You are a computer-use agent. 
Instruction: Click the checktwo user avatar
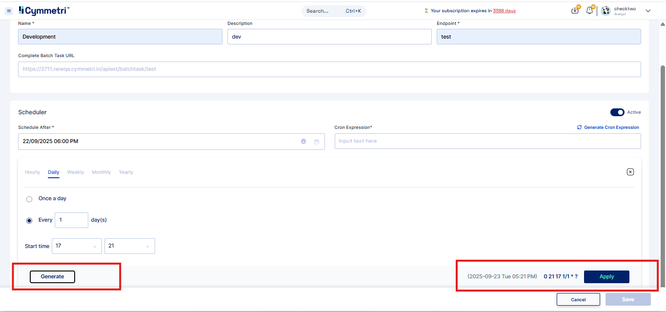tap(605, 11)
